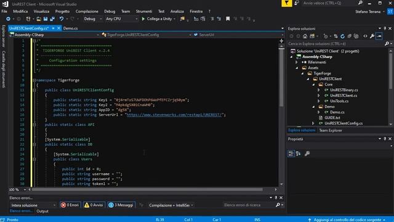Click the Home icon in Esplora soluzioni
The image size is (394, 222).
coord(305,36)
